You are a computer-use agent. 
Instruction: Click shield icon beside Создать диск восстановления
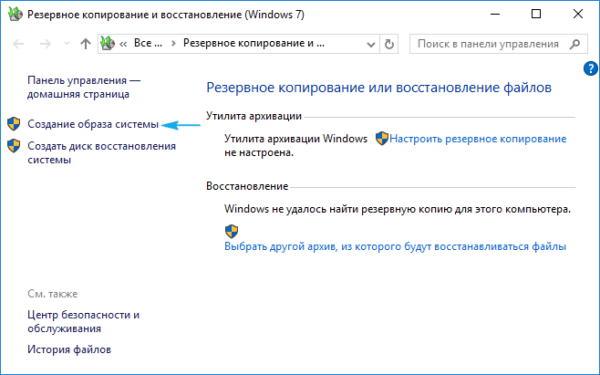point(13,146)
